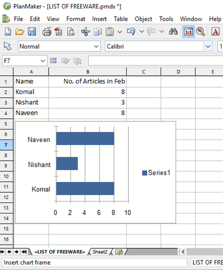Click the function list icon
The width and height of the screenshot is (223, 270).
tap(54, 61)
